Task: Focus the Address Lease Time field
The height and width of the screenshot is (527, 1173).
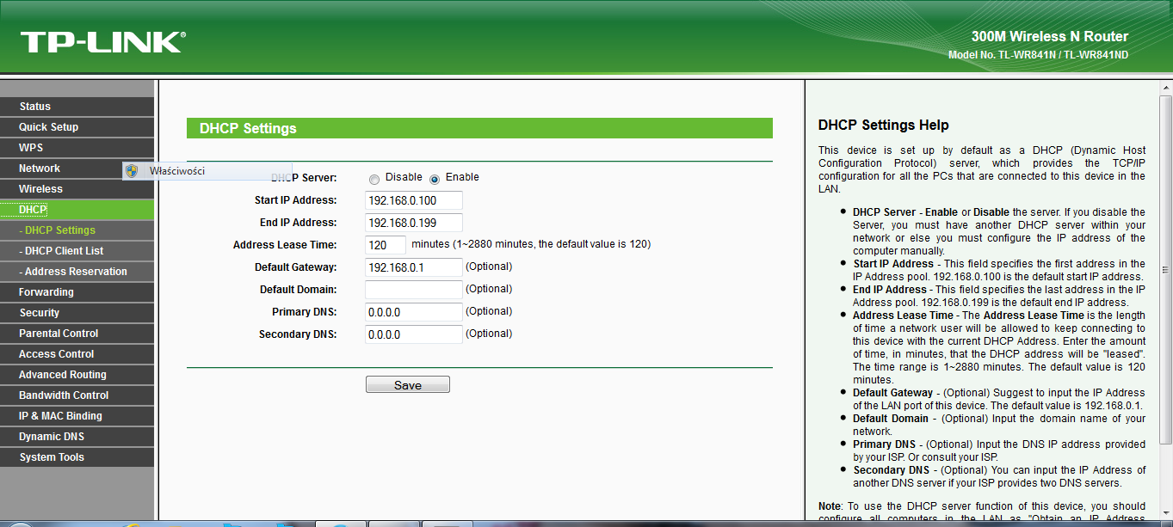Action: coord(385,245)
